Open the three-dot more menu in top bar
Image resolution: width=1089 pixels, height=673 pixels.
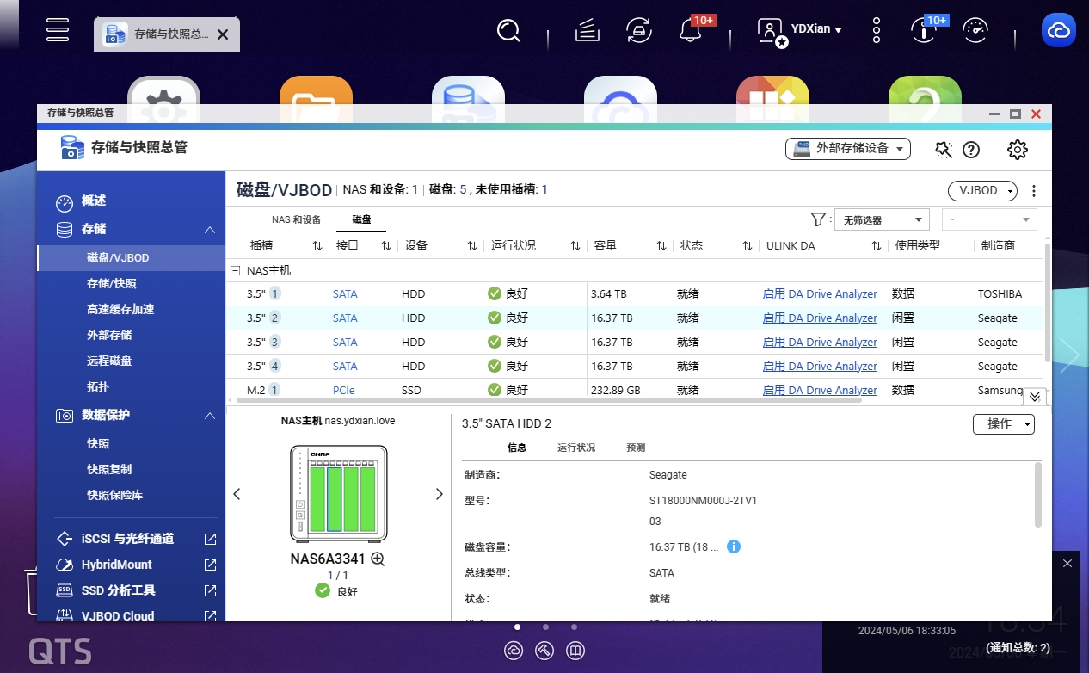pos(877,31)
